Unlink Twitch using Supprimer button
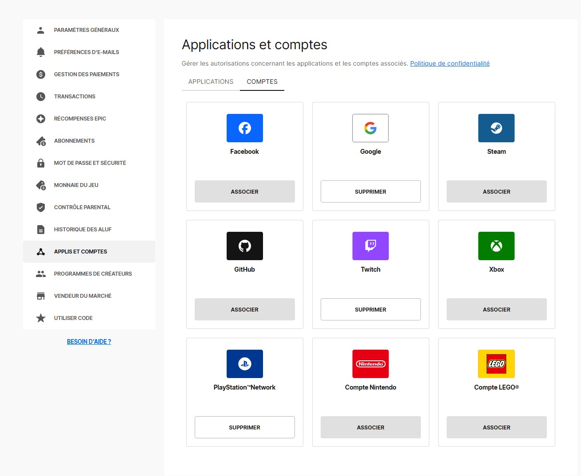Screen dimensions: 581x476 (370, 309)
